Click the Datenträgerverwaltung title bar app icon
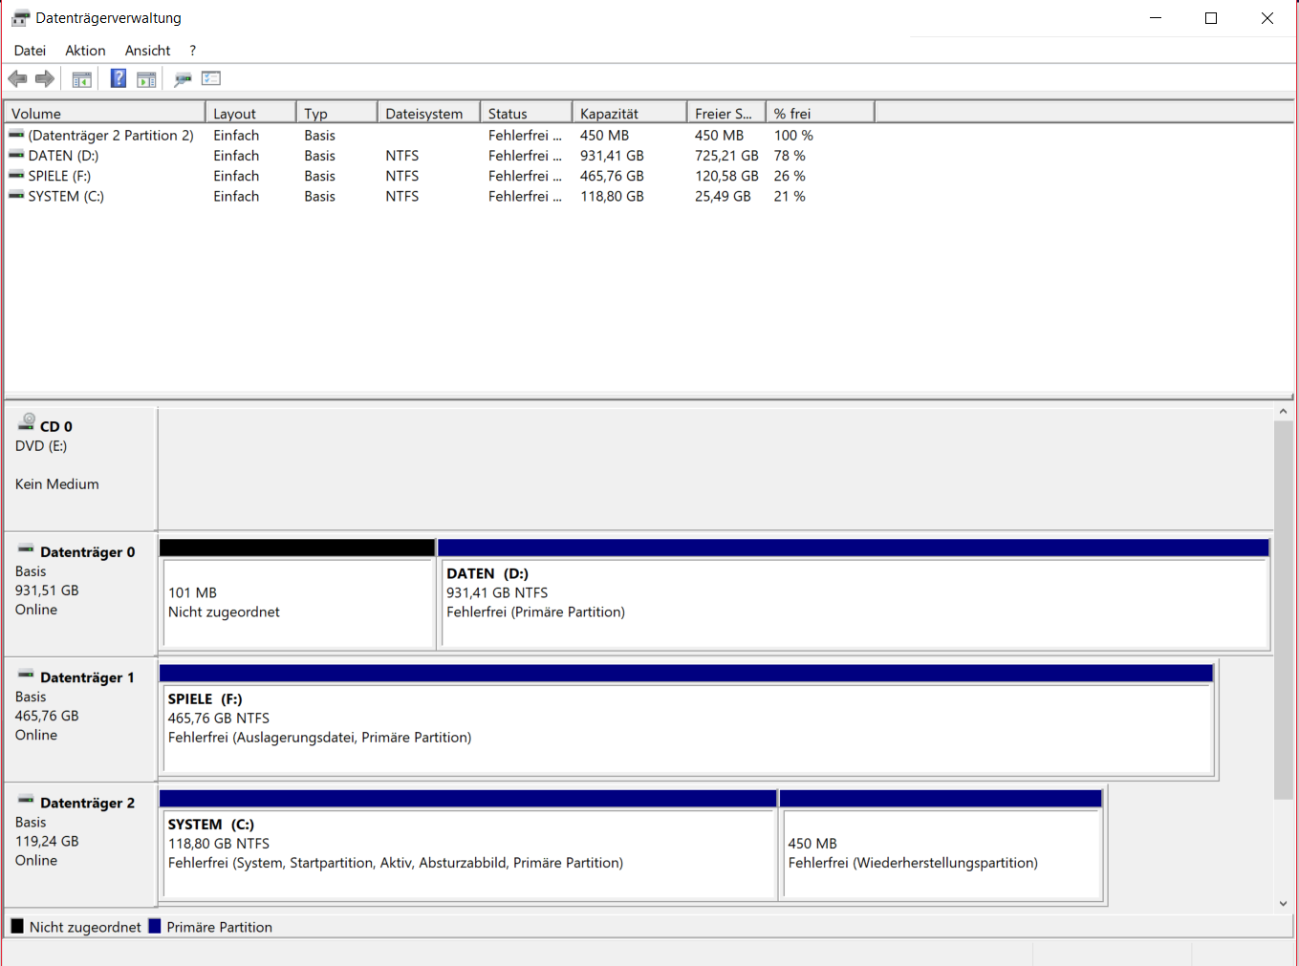The image size is (1299, 966). pos(20,18)
